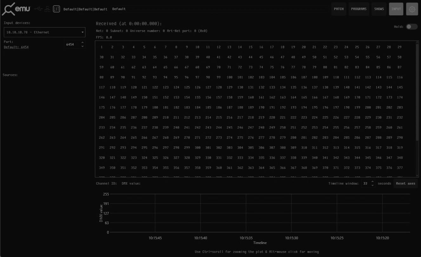Select DMX channel 88 cell
This screenshot has height=257, width=421.
(102, 77)
